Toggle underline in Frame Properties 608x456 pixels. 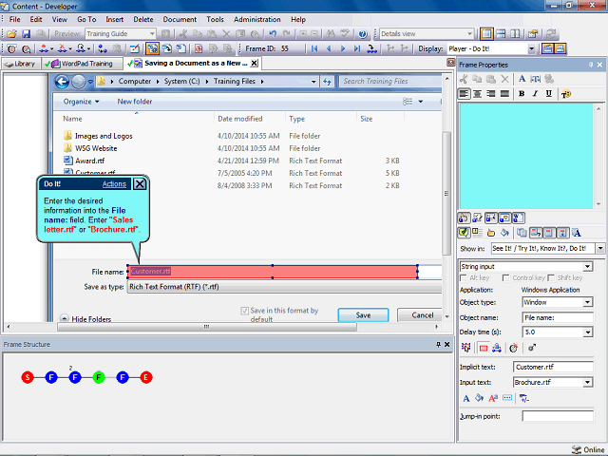tap(549, 94)
